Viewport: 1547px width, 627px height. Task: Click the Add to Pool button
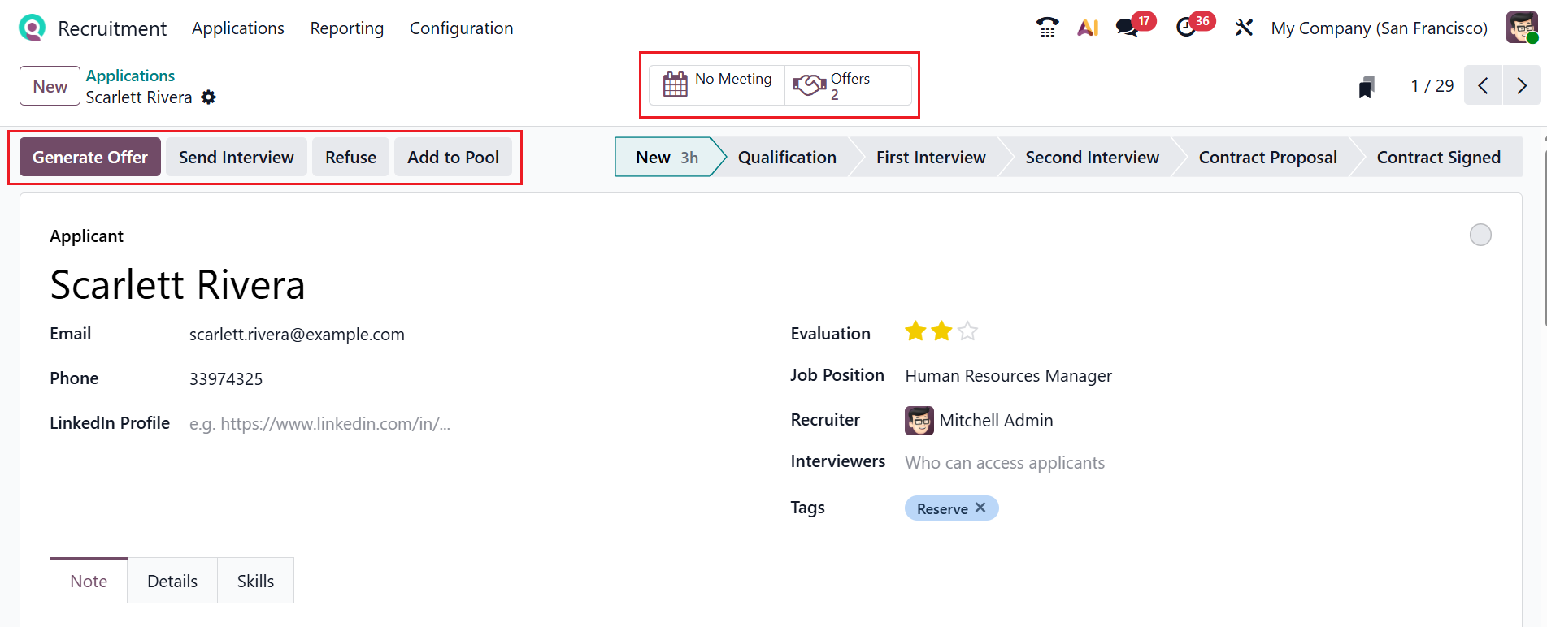pos(453,158)
